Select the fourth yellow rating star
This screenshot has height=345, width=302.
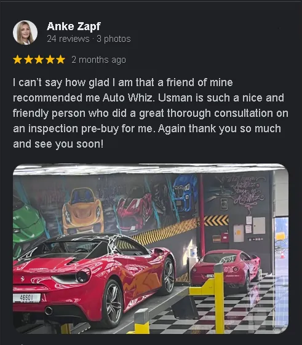click(50, 60)
